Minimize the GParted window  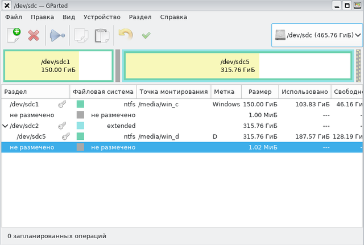coord(337,6)
